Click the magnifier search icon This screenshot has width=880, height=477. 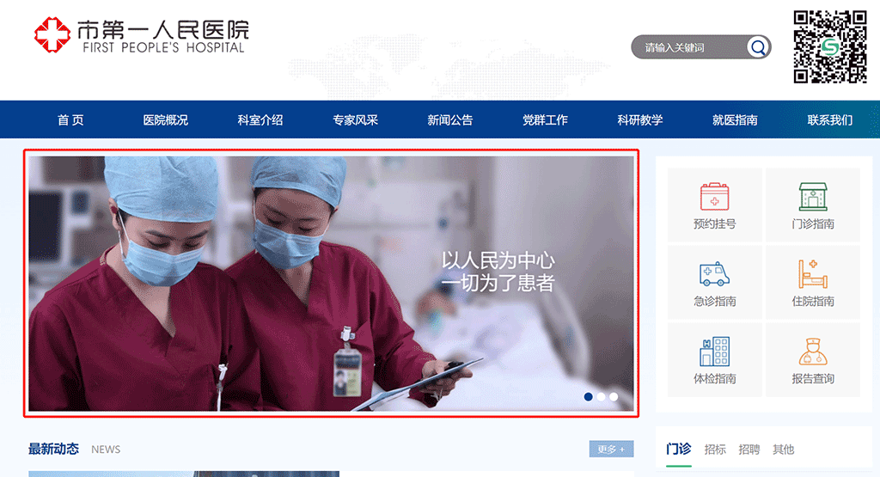point(757,47)
